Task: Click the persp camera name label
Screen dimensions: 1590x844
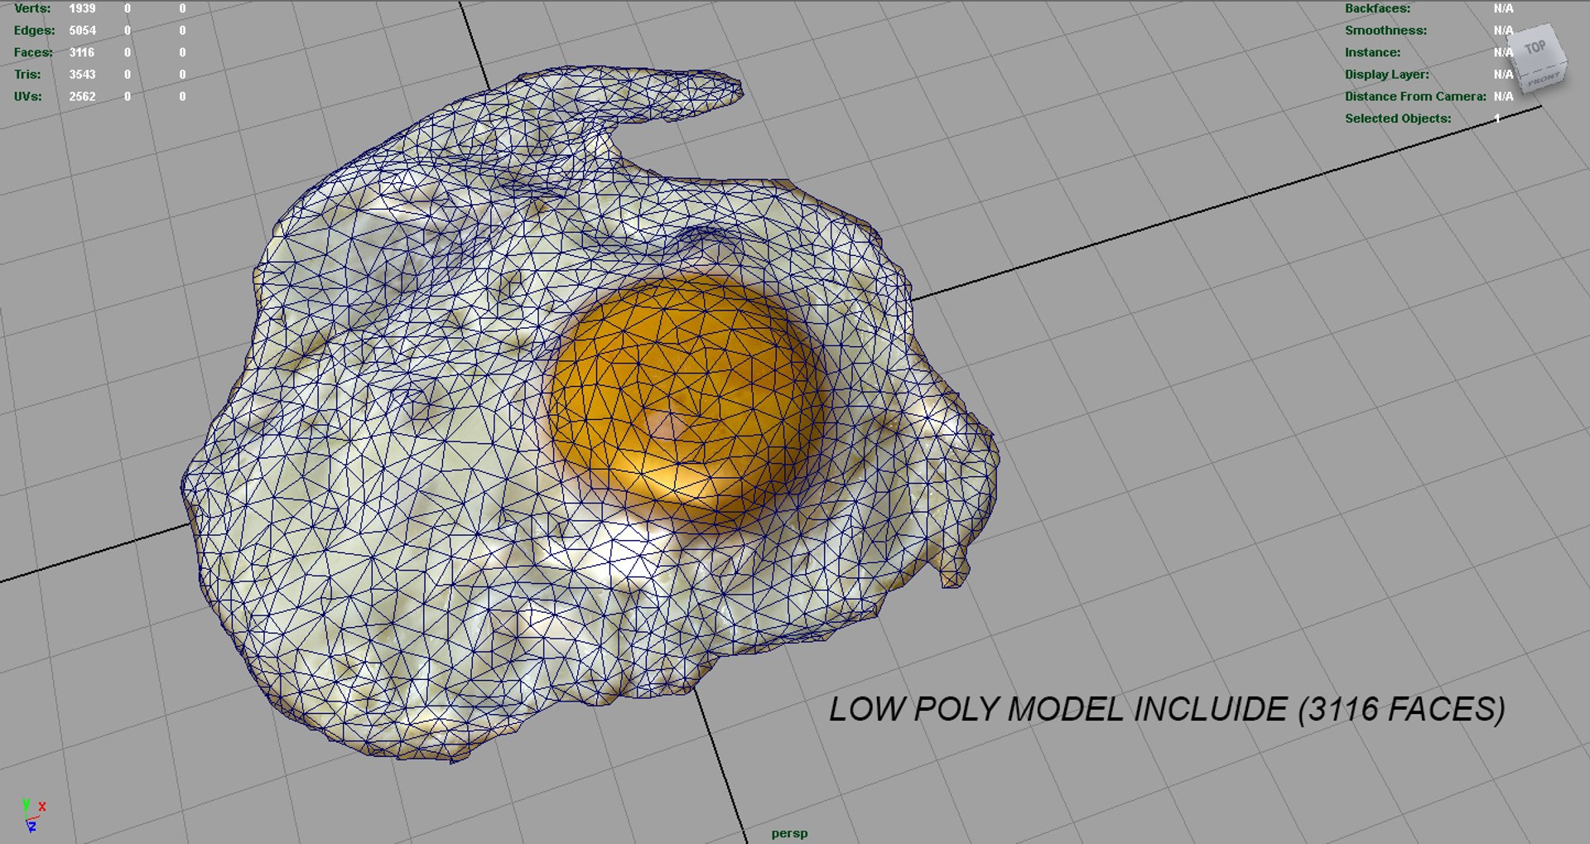Action: coord(789,833)
